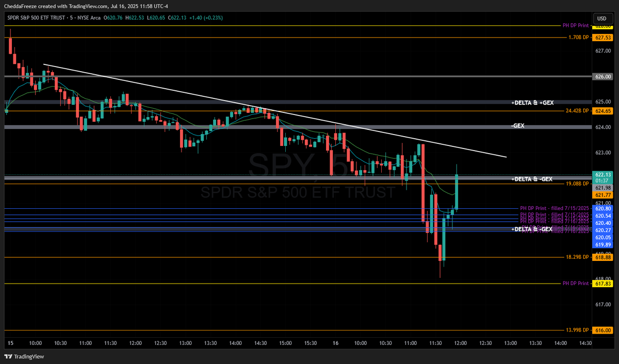Screen dimensions: 619x364
Task: Click the 623.00 price axis label
Action: (602, 152)
